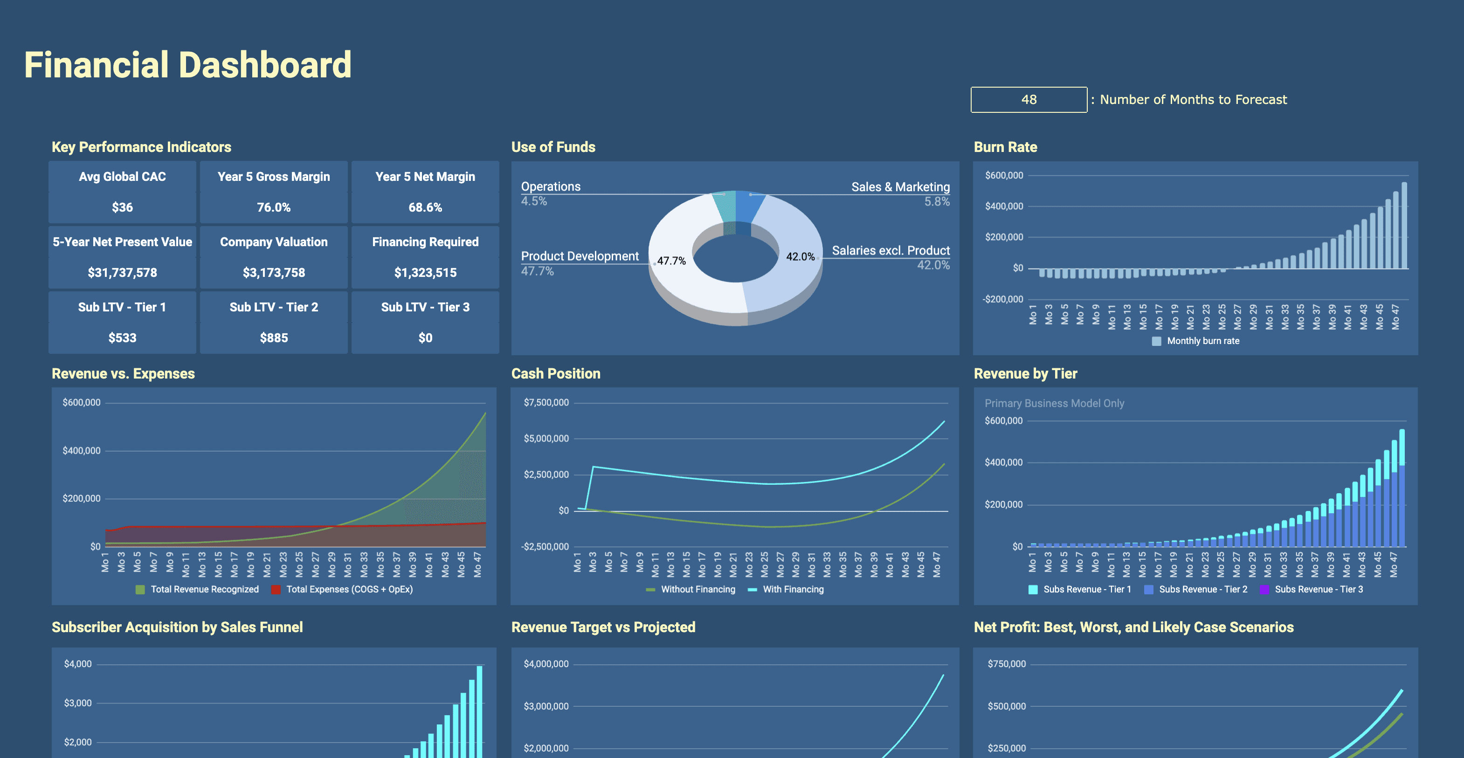Click the Financial Dashboard title
Image resolution: width=1464 pixels, height=758 pixels.
pos(188,65)
